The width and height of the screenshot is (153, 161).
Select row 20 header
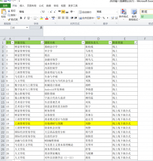tap(3, 124)
